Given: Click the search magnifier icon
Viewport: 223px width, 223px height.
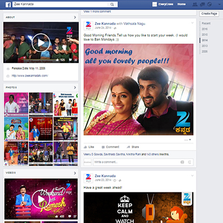Looking at the screenshot, I should (112, 4).
